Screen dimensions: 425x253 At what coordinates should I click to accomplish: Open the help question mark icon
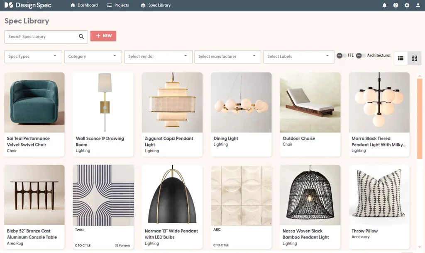(396, 5)
